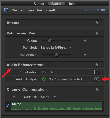
Task: Switch to the Video tab
Action: pos(39,4)
